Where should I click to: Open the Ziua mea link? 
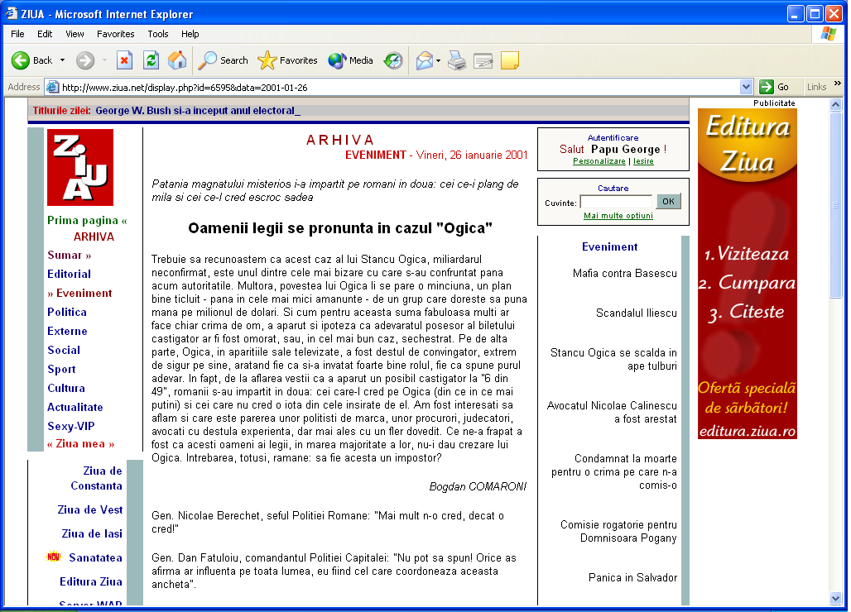pos(81,444)
